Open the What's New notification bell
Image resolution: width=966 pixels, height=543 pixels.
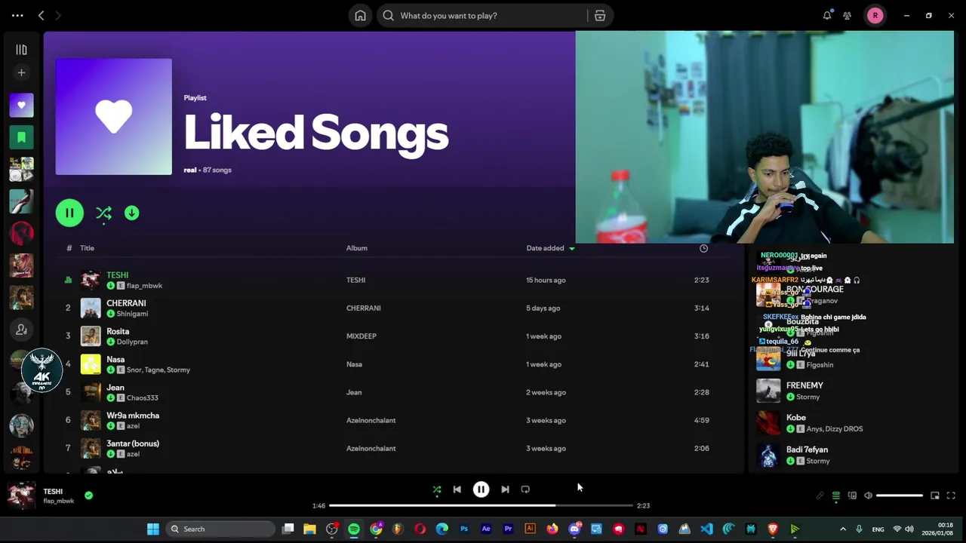pos(827,15)
